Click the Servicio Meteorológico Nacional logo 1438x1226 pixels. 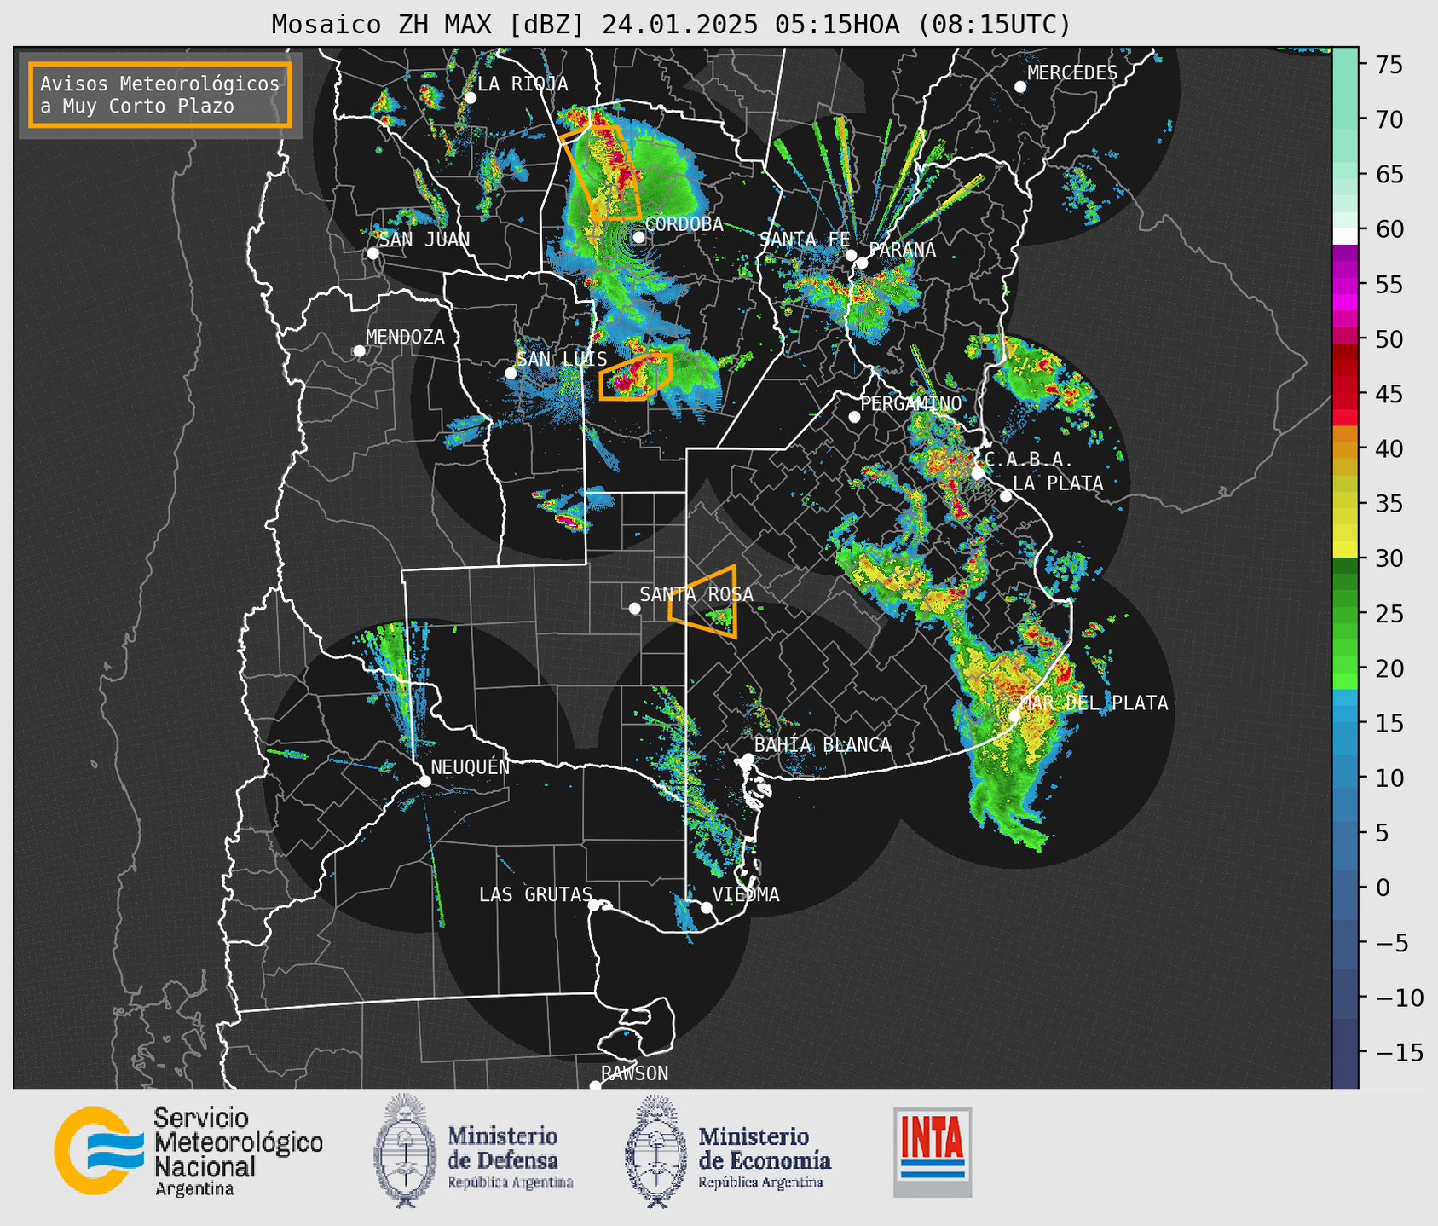[188, 1152]
